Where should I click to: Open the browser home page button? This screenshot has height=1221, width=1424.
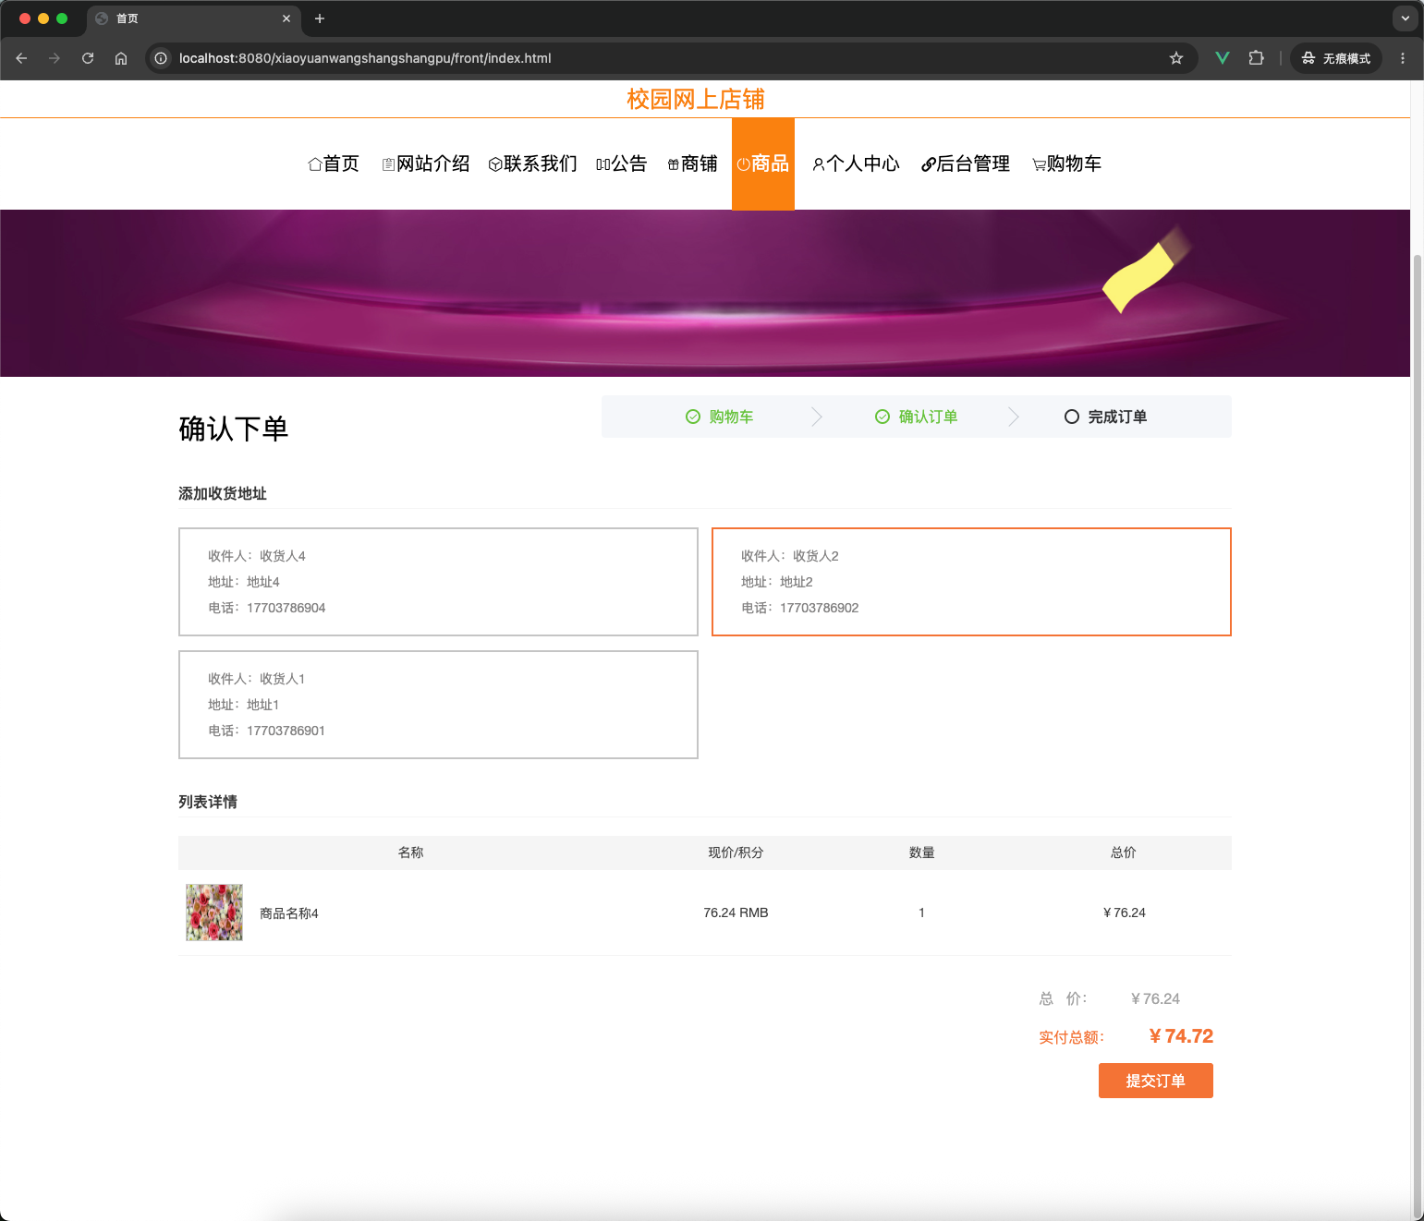pyautogui.click(x=121, y=58)
